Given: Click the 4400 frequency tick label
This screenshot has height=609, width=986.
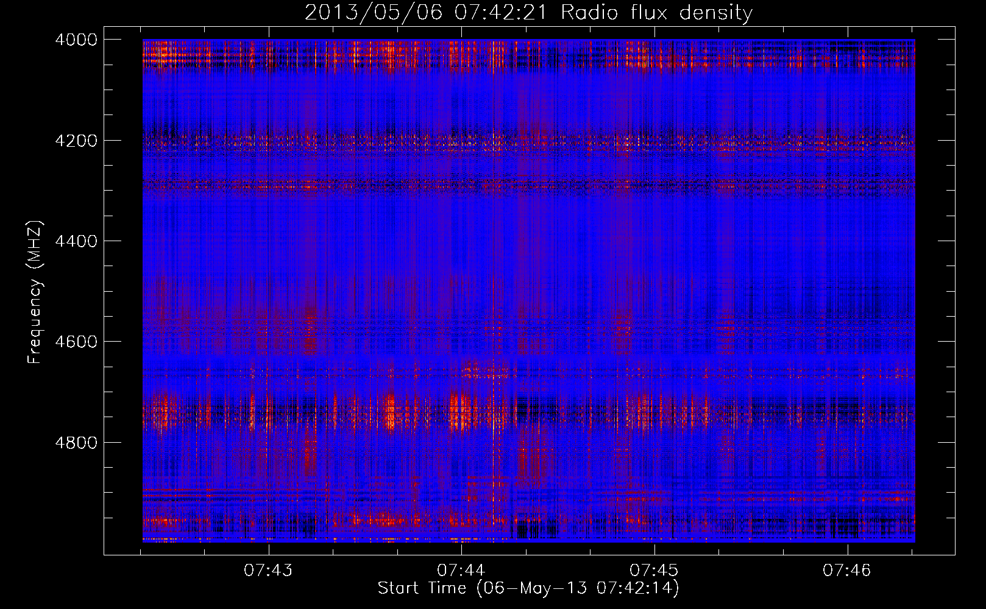Looking at the screenshot, I should [x=76, y=241].
